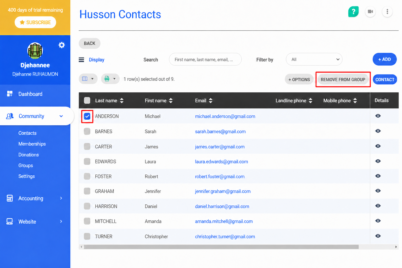Open Groups in the Community menu
402x268 pixels.
coord(26,165)
